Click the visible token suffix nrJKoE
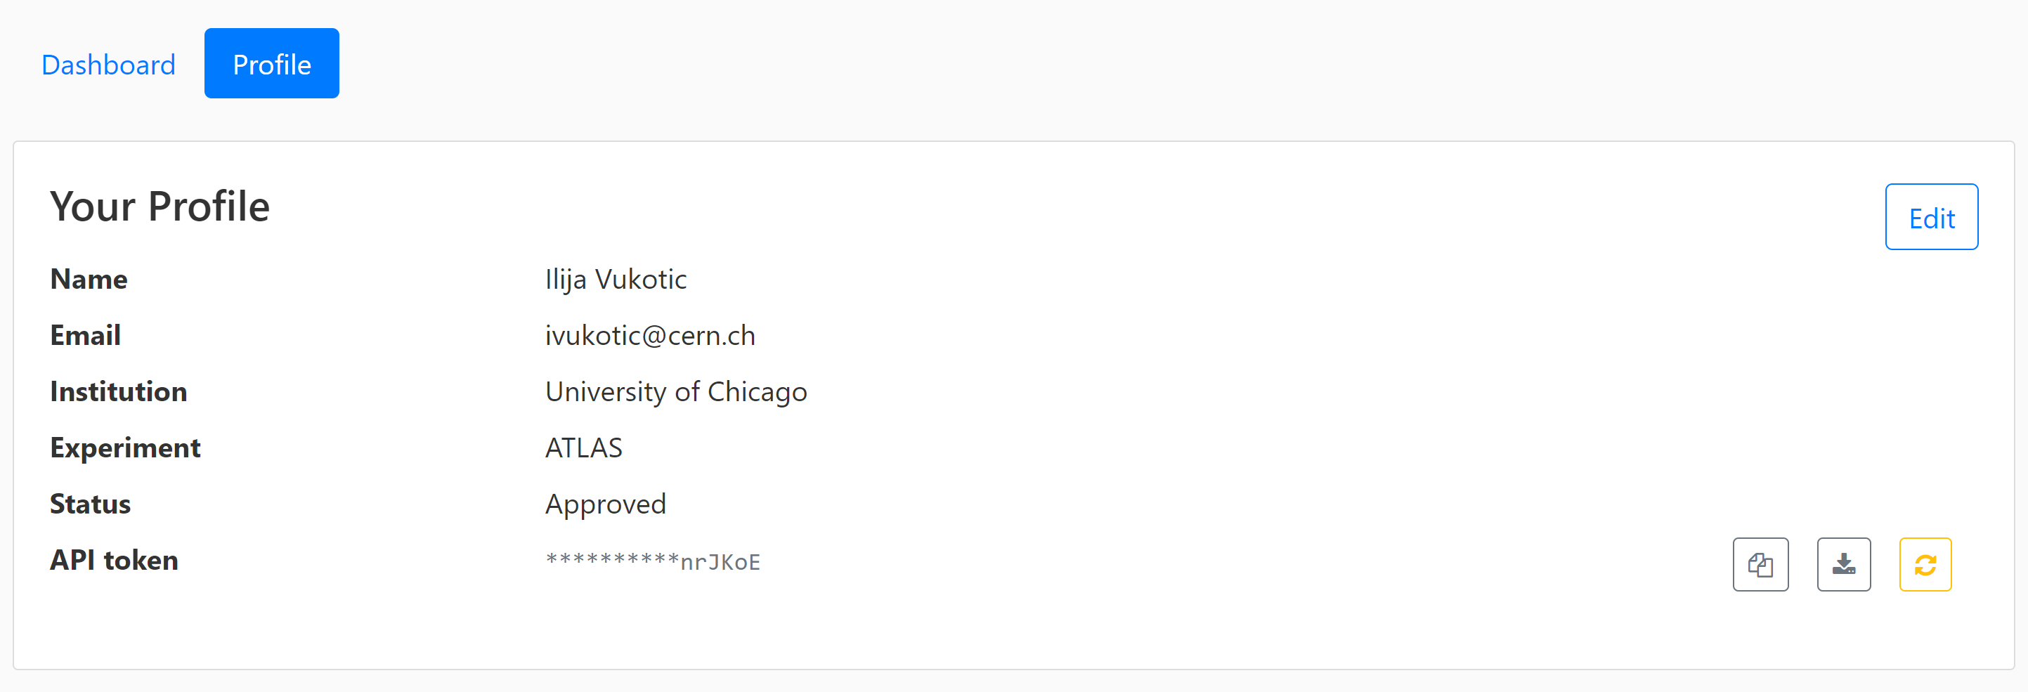The image size is (2028, 692). pyautogui.click(x=720, y=562)
